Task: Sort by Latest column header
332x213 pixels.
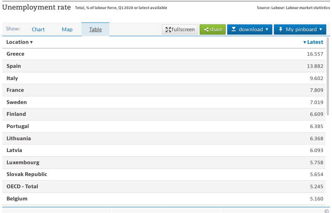Action: pos(313,42)
